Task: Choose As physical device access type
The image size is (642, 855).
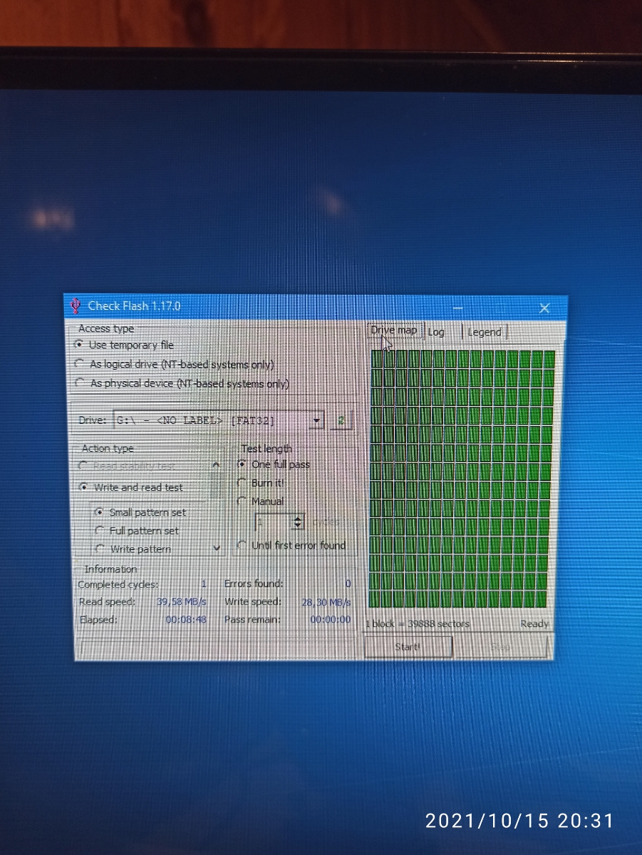Action: [x=80, y=383]
